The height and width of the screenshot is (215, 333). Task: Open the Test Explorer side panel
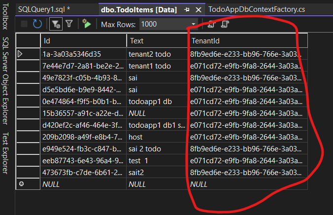[5, 153]
